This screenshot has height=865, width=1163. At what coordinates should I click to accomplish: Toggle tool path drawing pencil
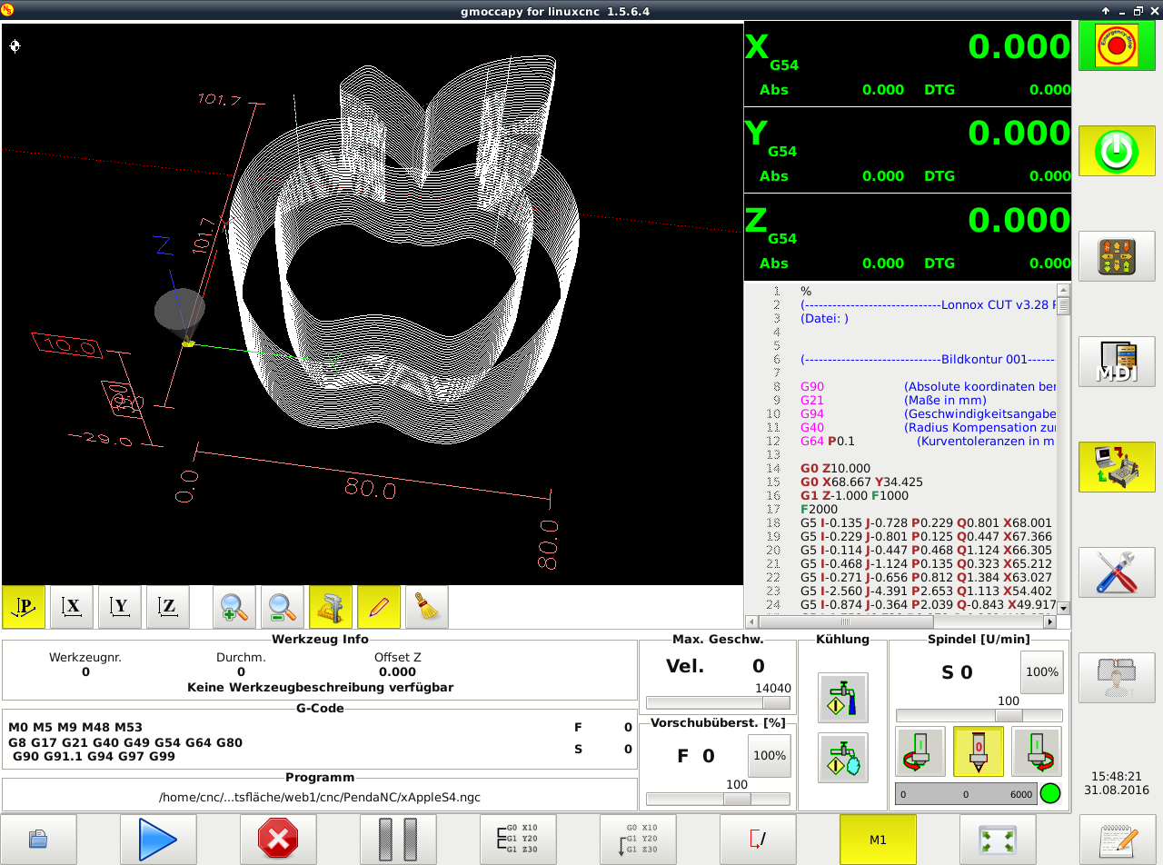[379, 607]
